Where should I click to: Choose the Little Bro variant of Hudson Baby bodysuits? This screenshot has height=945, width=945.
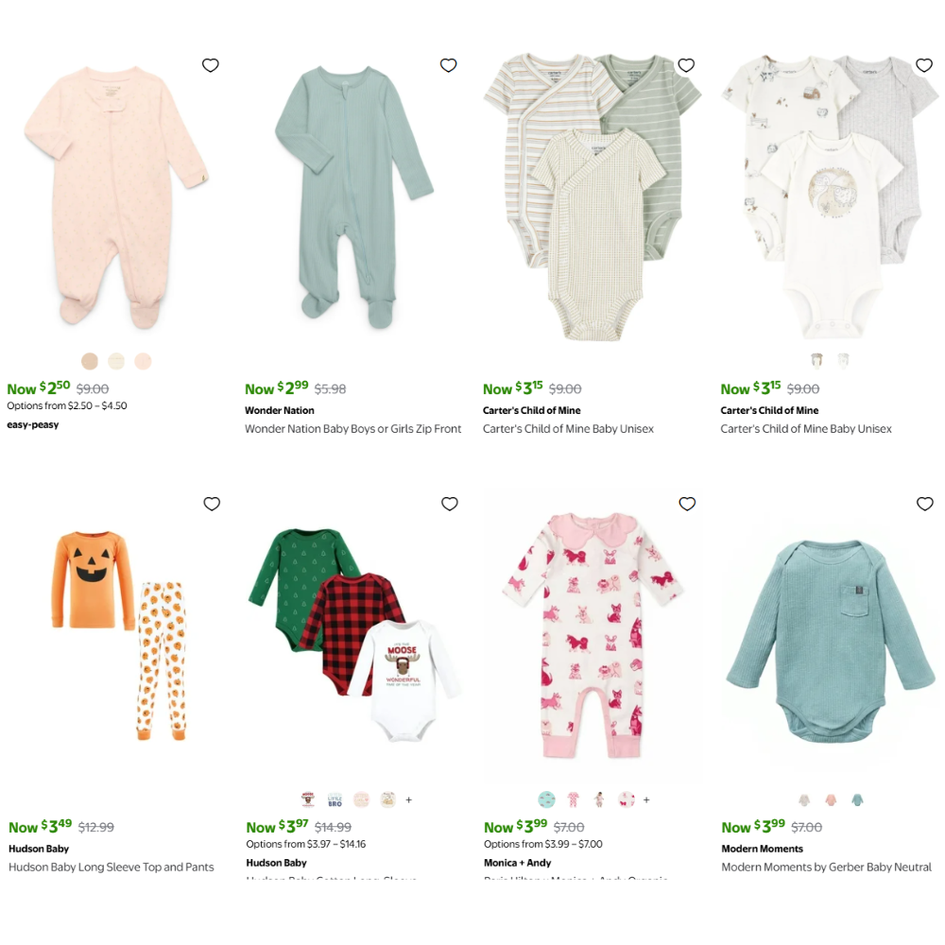pos(335,799)
